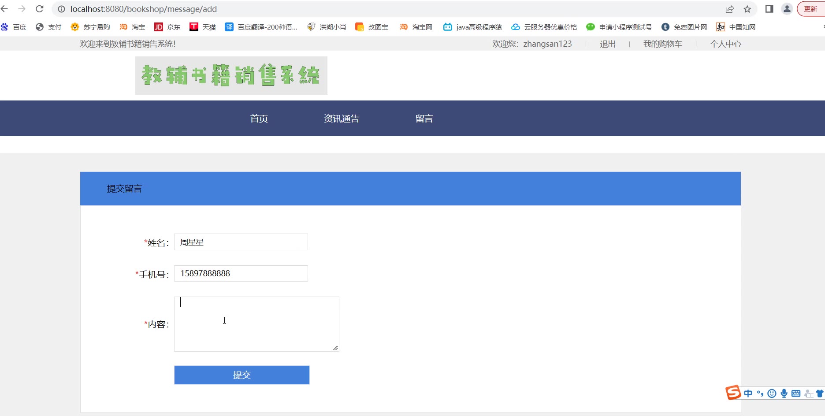Open the emoji panel in IME bar
Viewport: 825px width, 416px height.
coord(772,394)
